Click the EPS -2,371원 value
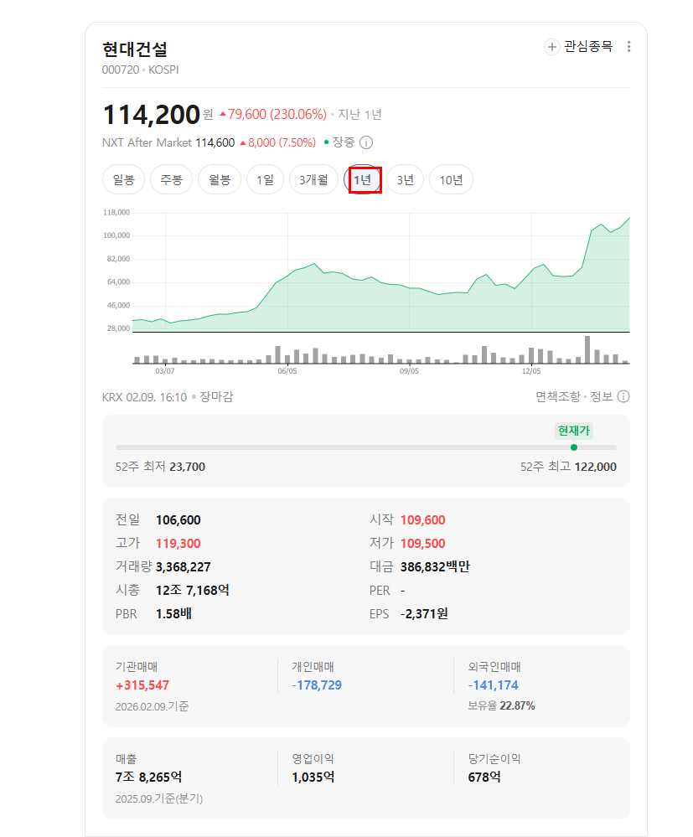Image resolution: width=693 pixels, height=837 pixels. (425, 614)
